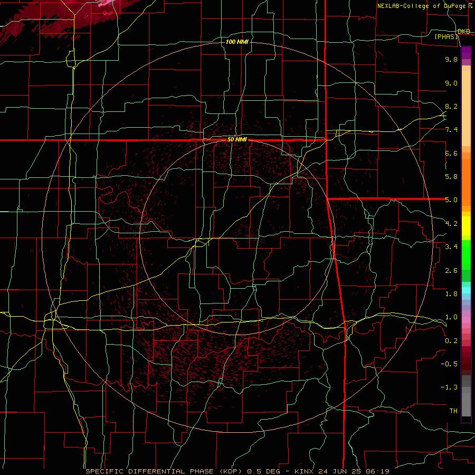
Task: Pick the pink color band near 1.0
Action: (466, 320)
